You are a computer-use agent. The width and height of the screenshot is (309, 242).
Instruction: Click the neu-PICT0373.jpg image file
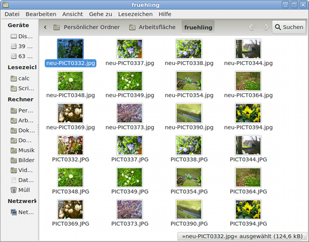click(130, 113)
